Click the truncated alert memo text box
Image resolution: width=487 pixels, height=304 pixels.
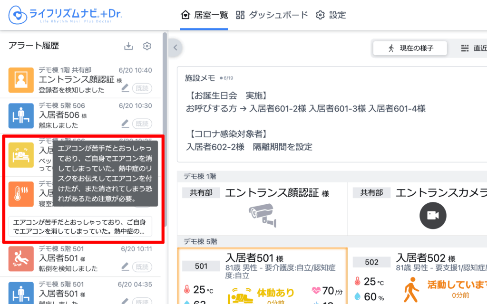80,227
